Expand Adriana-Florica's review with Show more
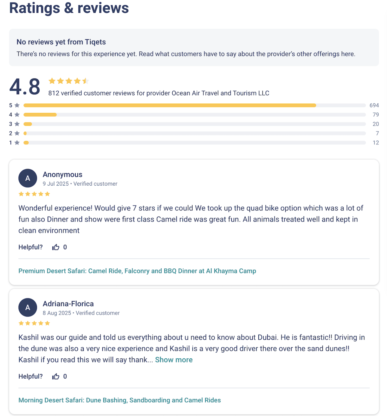 [174, 360]
